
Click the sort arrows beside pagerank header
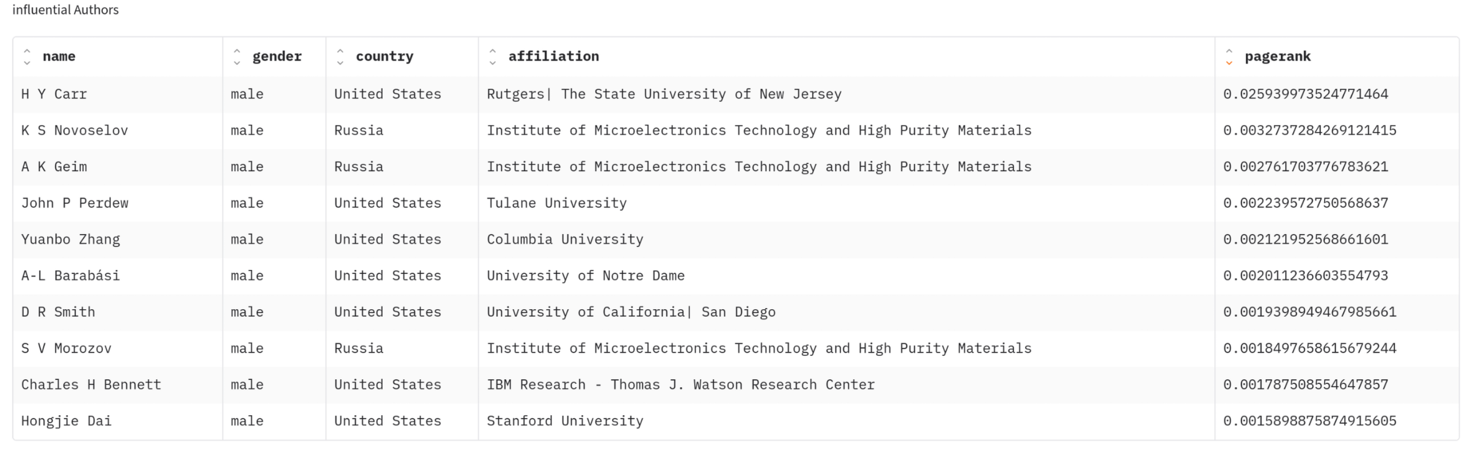click(x=1229, y=57)
